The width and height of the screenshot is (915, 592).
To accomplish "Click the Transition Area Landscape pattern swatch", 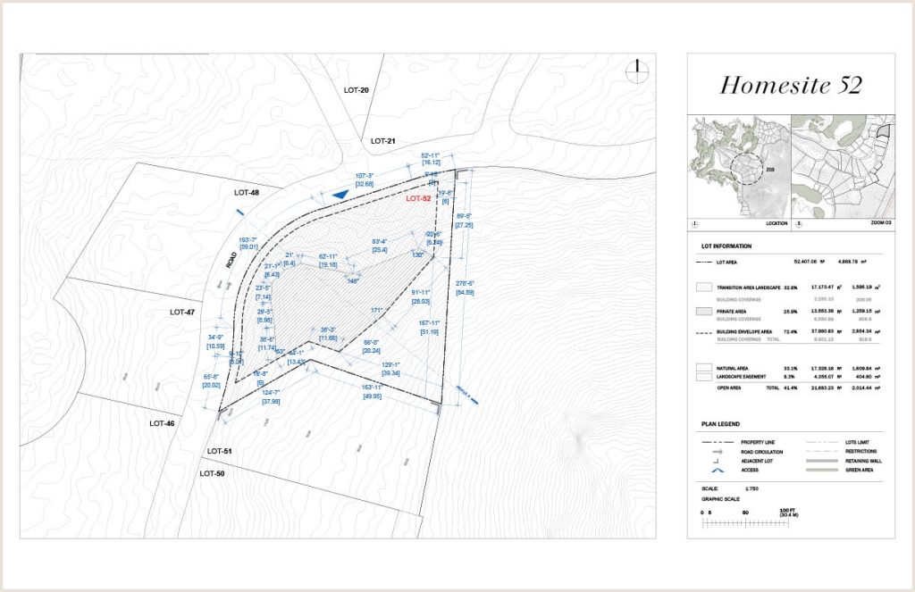I will point(703,290).
